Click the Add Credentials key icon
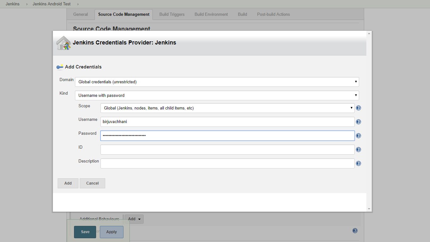 59,67
